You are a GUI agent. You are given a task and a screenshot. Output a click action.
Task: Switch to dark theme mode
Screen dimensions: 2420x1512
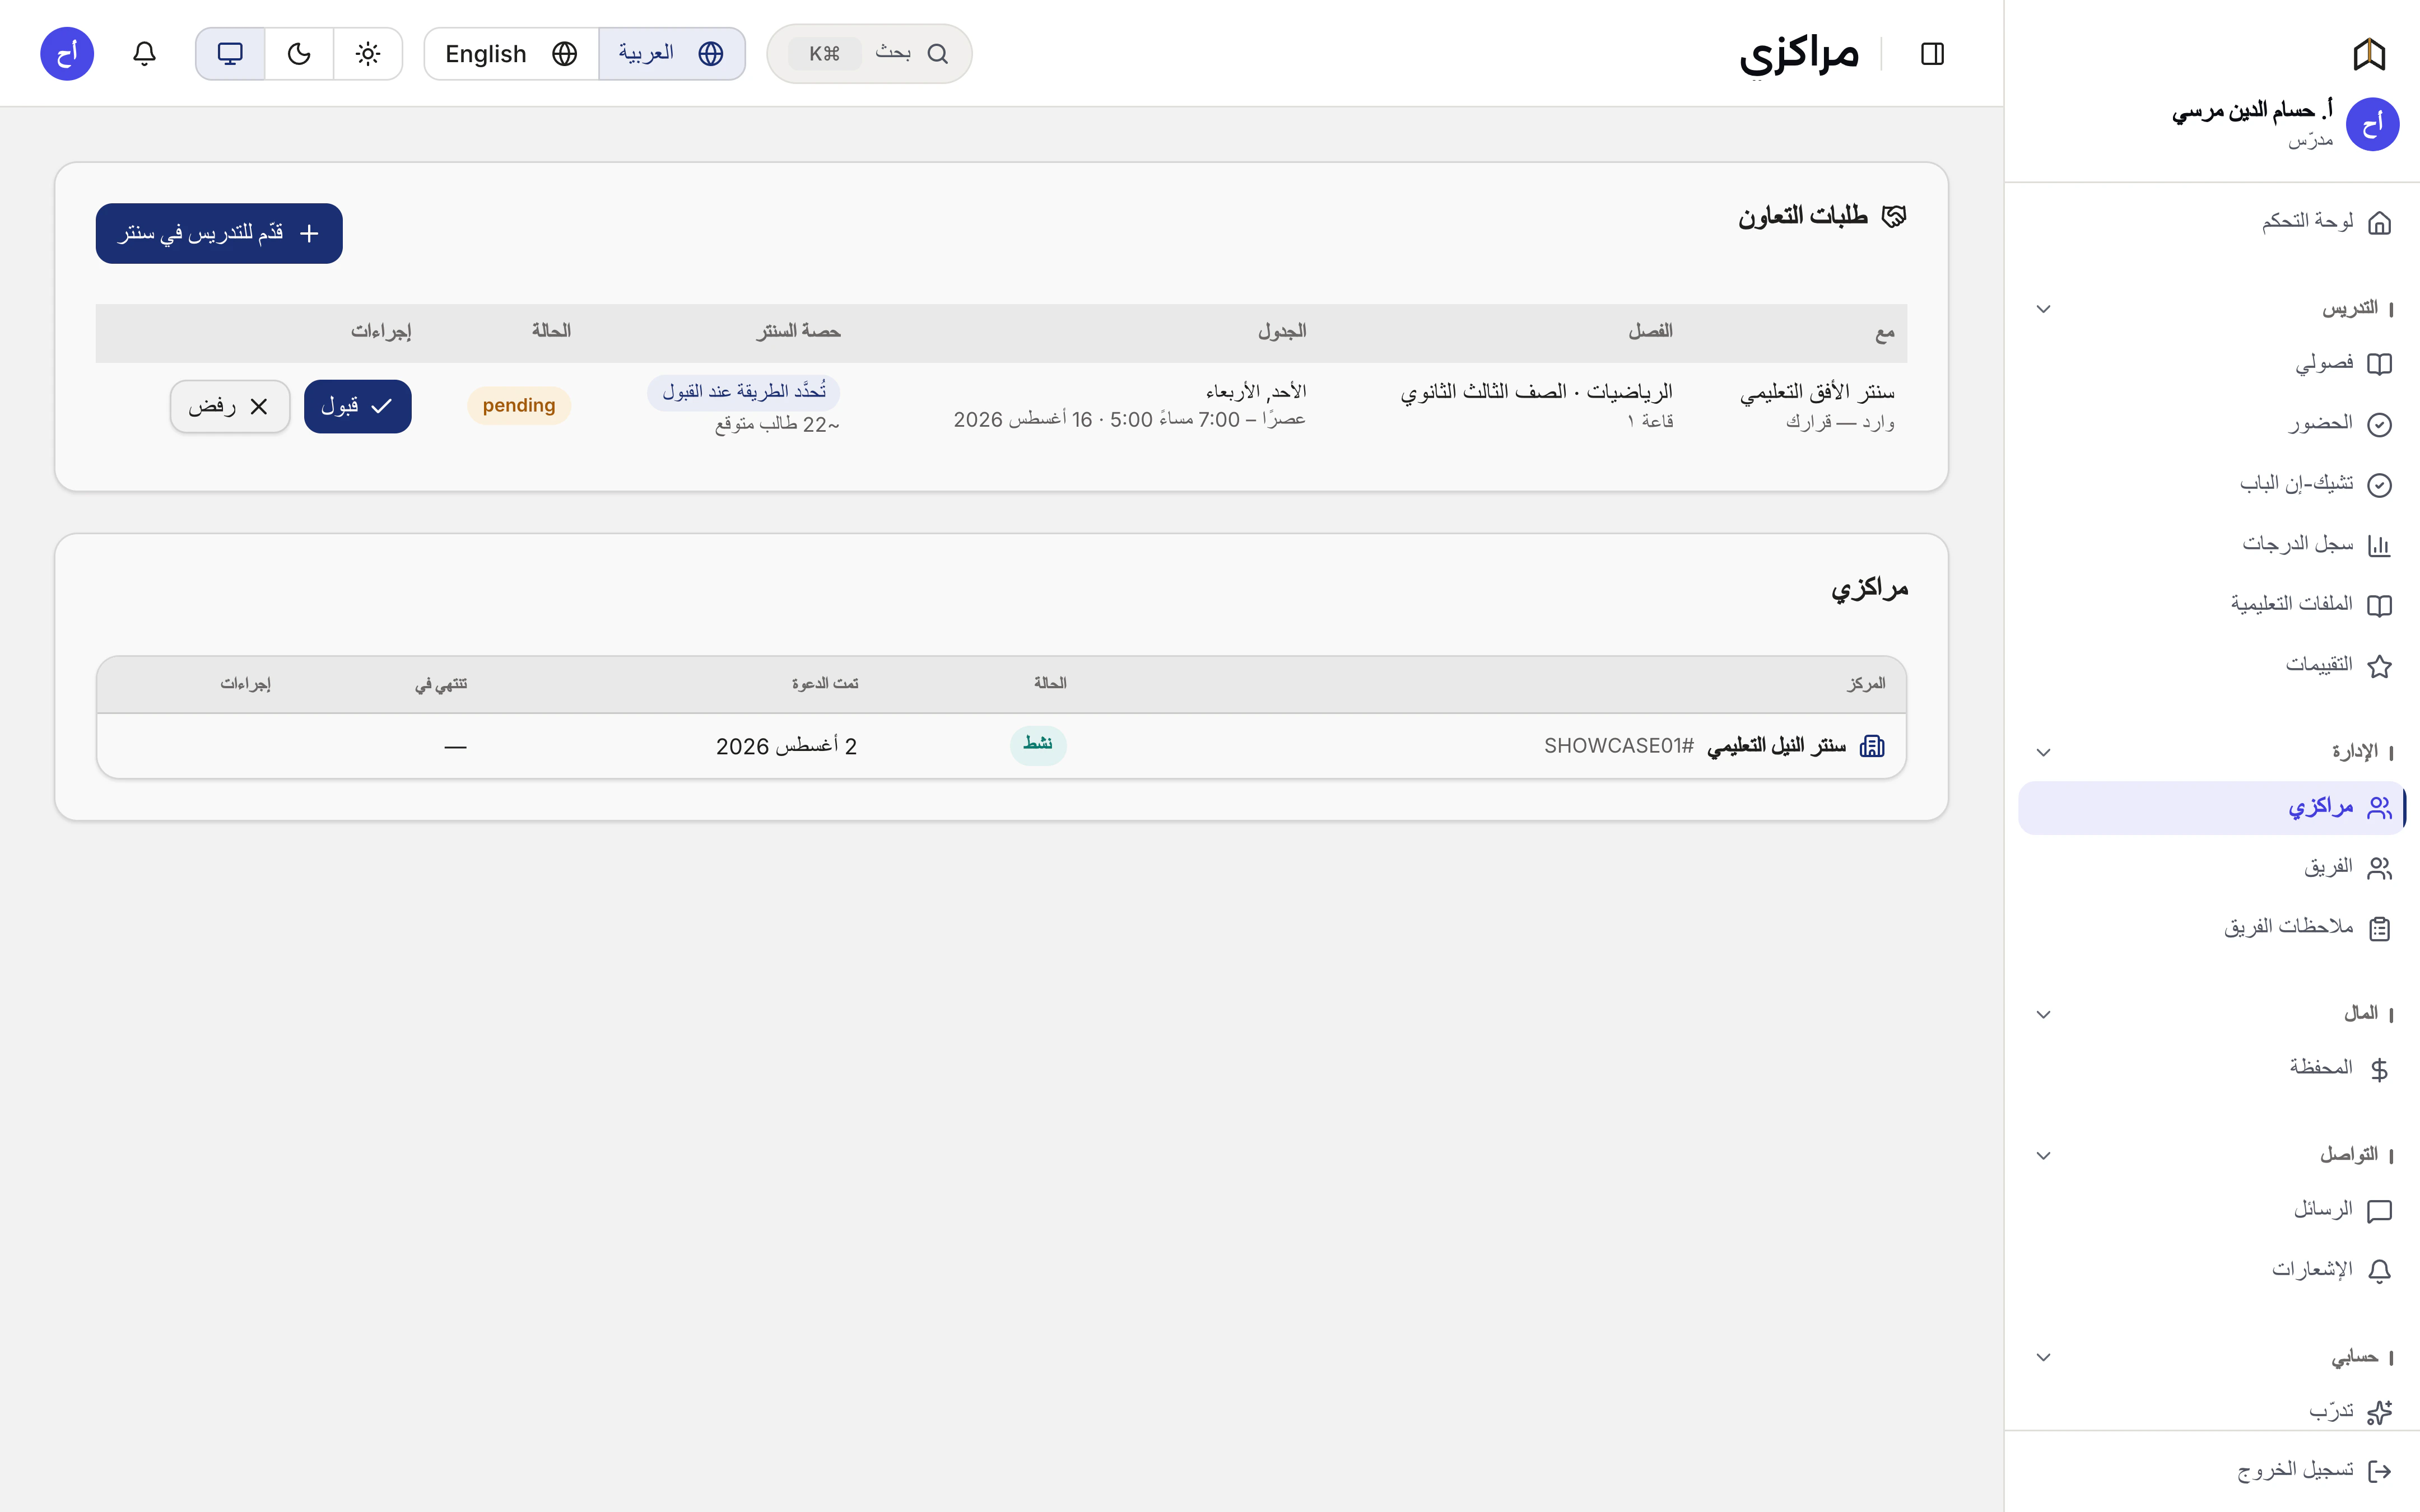(x=299, y=54)
